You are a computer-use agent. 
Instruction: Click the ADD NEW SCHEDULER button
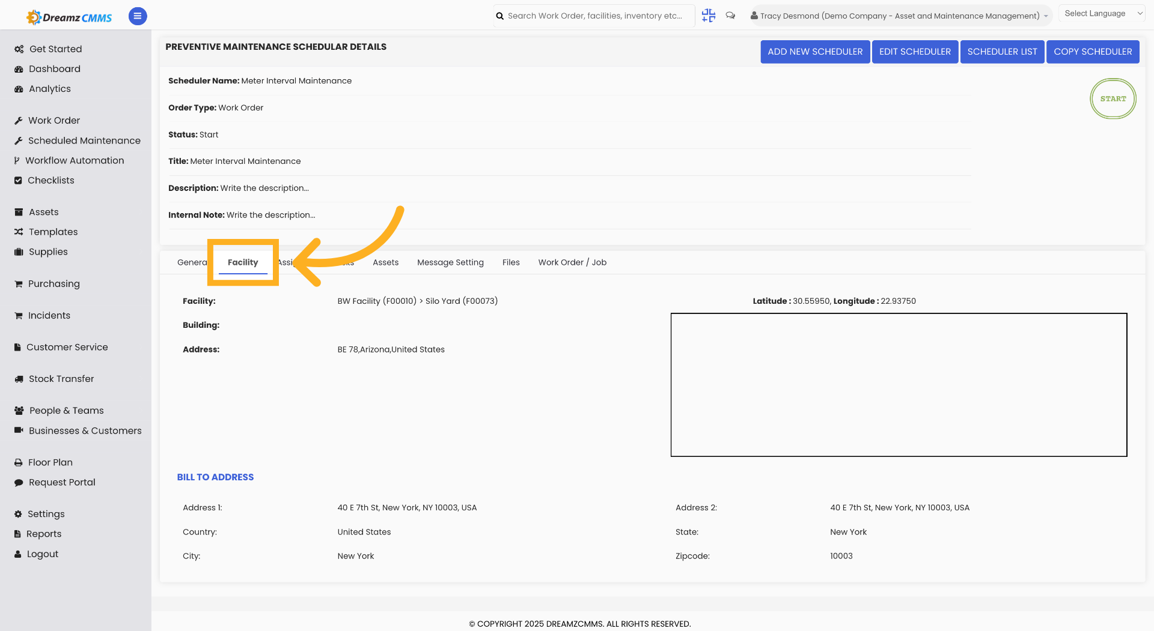[x=815, y=52]
